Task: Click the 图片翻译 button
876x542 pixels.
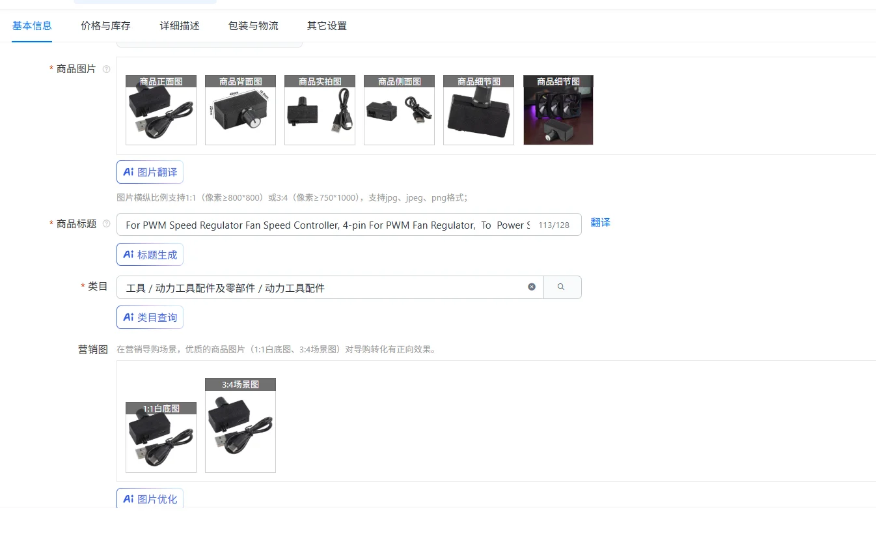Action: click(x=150, y=171)
